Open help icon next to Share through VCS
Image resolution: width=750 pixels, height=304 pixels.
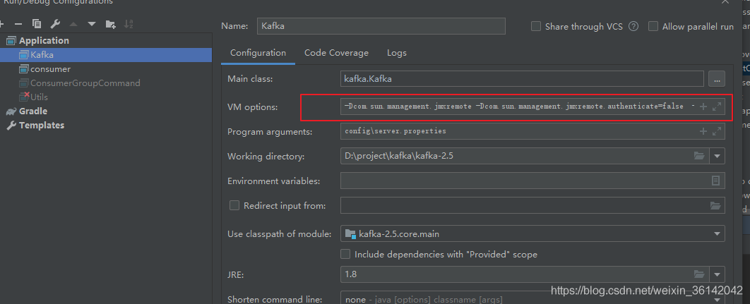coord(633,26)
